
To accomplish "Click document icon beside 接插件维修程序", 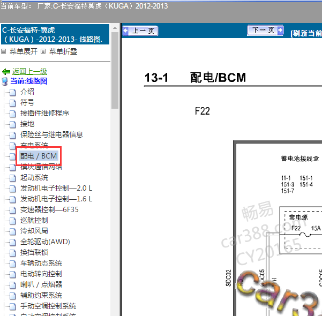I will (13, 114).
